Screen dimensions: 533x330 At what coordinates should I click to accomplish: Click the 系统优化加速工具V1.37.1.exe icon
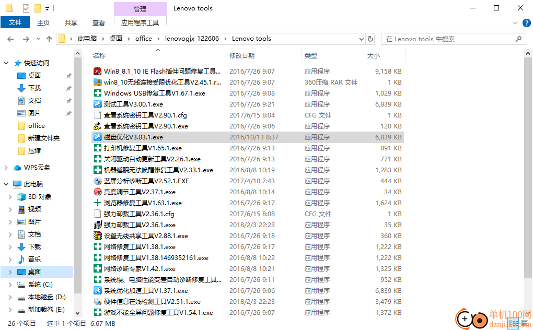coord(98,291)
